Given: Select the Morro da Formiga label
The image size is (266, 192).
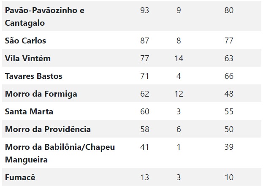Looking at the screenshot, I should point(41,94).
